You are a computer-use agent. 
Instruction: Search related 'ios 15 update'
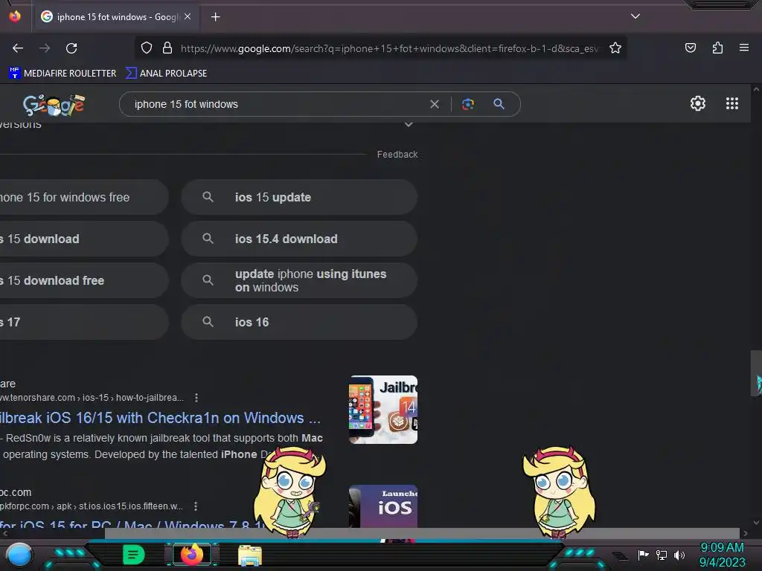299,197
